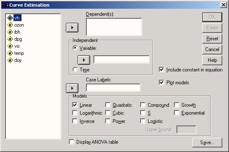Click inside the Dependent(s) list box
Viewport: 229px width, 152px height.
(114, 27)
